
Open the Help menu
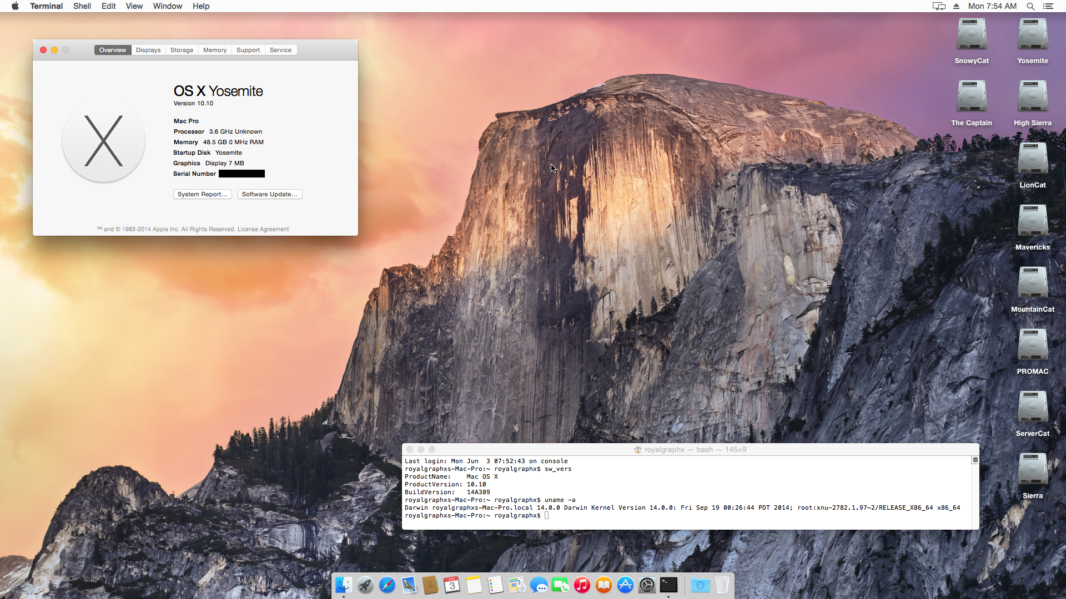point(201,6)
